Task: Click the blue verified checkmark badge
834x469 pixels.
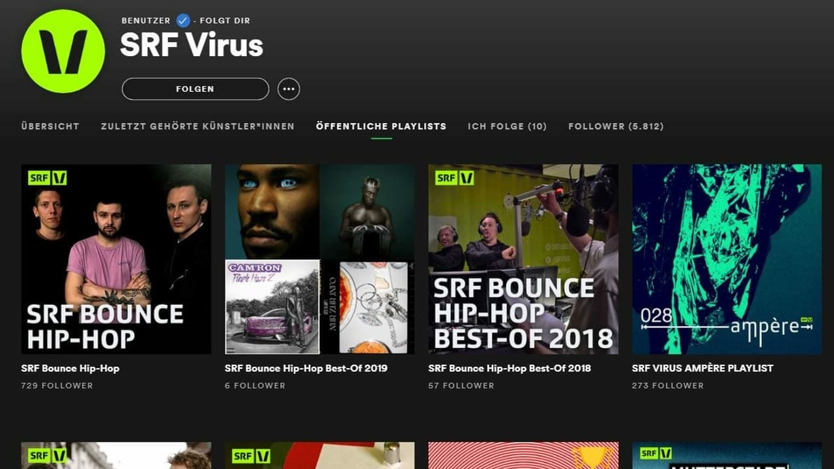Action: pyautogui.click(x=183, y=20)
